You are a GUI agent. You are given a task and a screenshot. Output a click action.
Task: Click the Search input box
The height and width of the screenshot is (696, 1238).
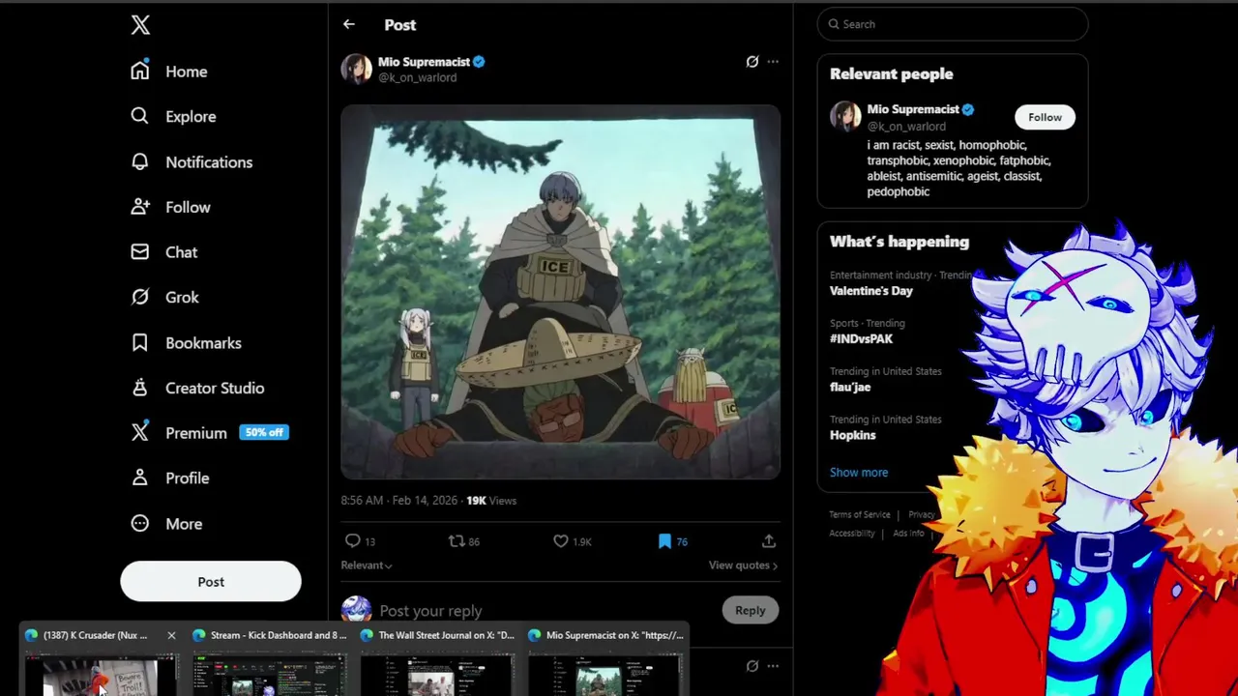click(x=953, y=24)
